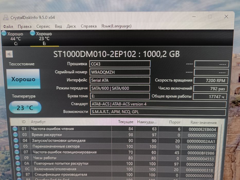Select the Запуски/остановки шпинделя attribute
The height and width of the screenshot is (180, 240).
(x=59, y=140)
